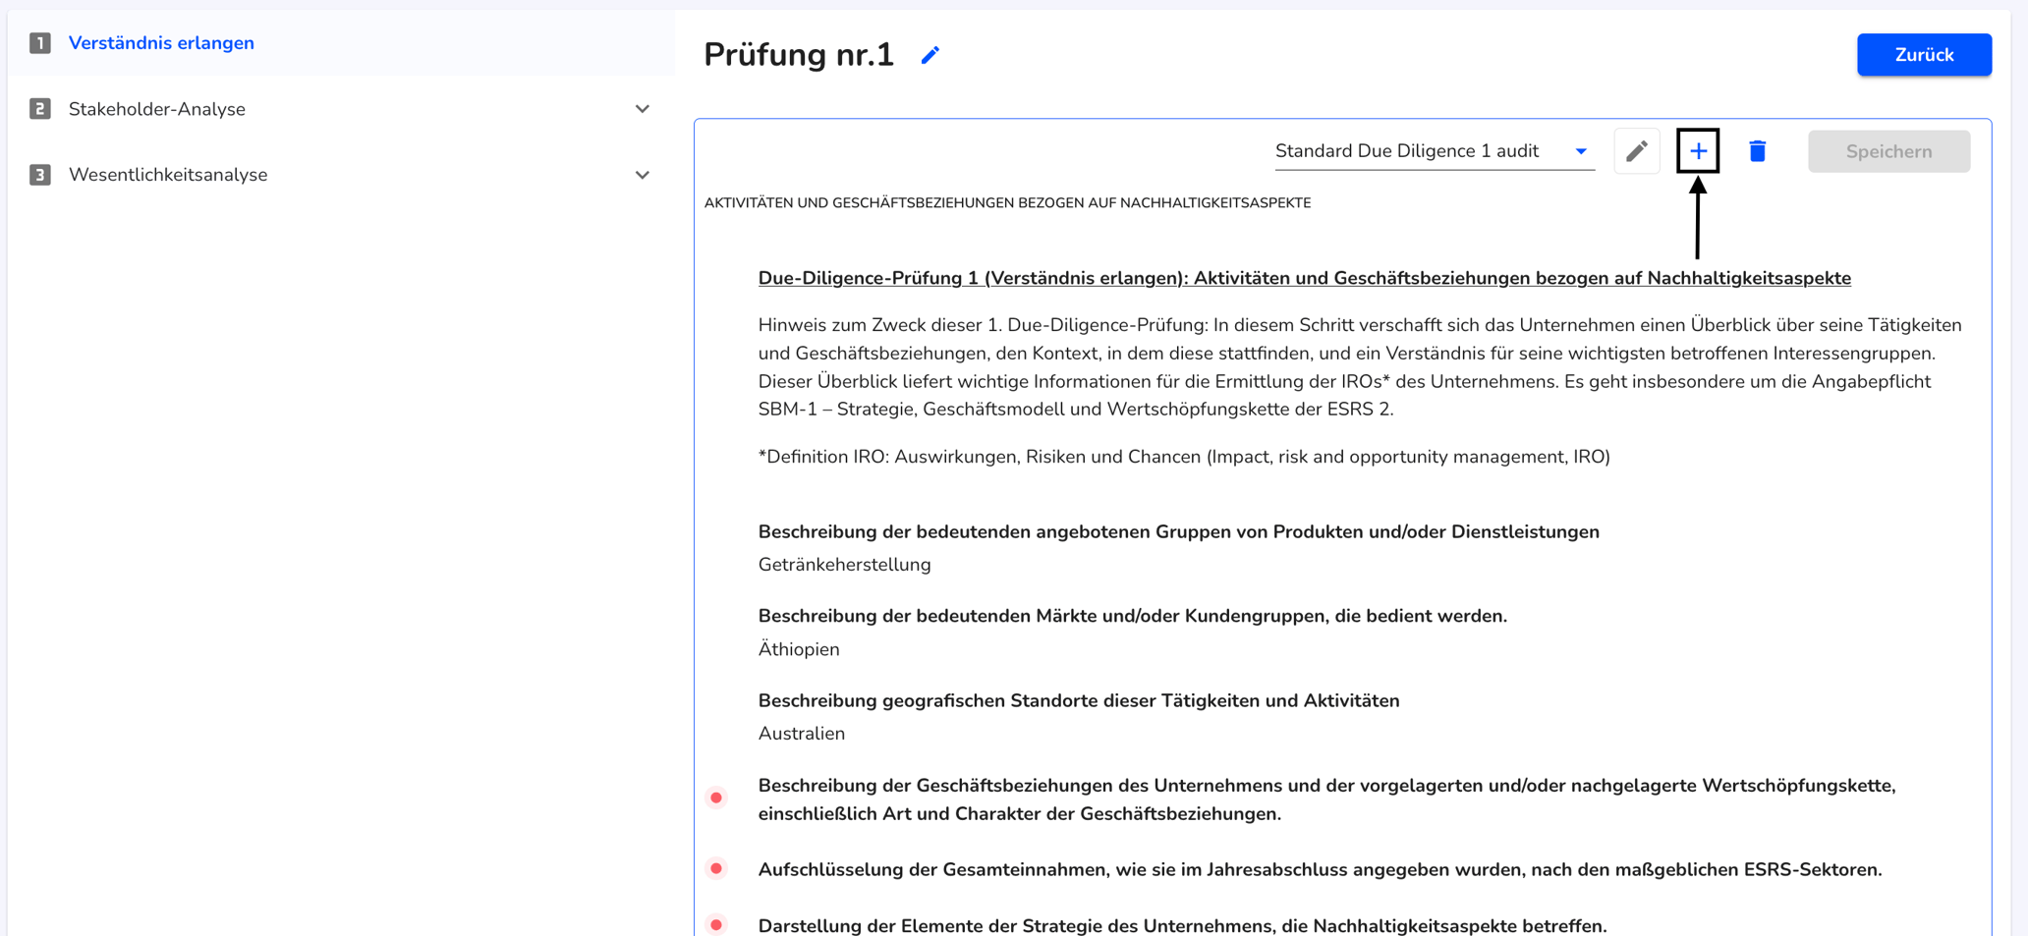Screen dimensions: 2028x936
Task: Click the step 2 number badge
Action: tap(40, 109)
